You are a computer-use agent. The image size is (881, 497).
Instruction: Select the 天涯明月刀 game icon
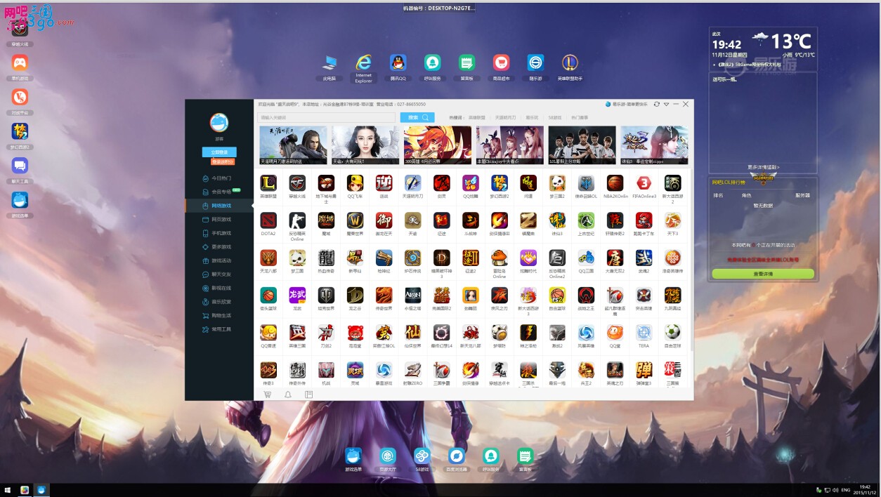[x=413, y=183]
